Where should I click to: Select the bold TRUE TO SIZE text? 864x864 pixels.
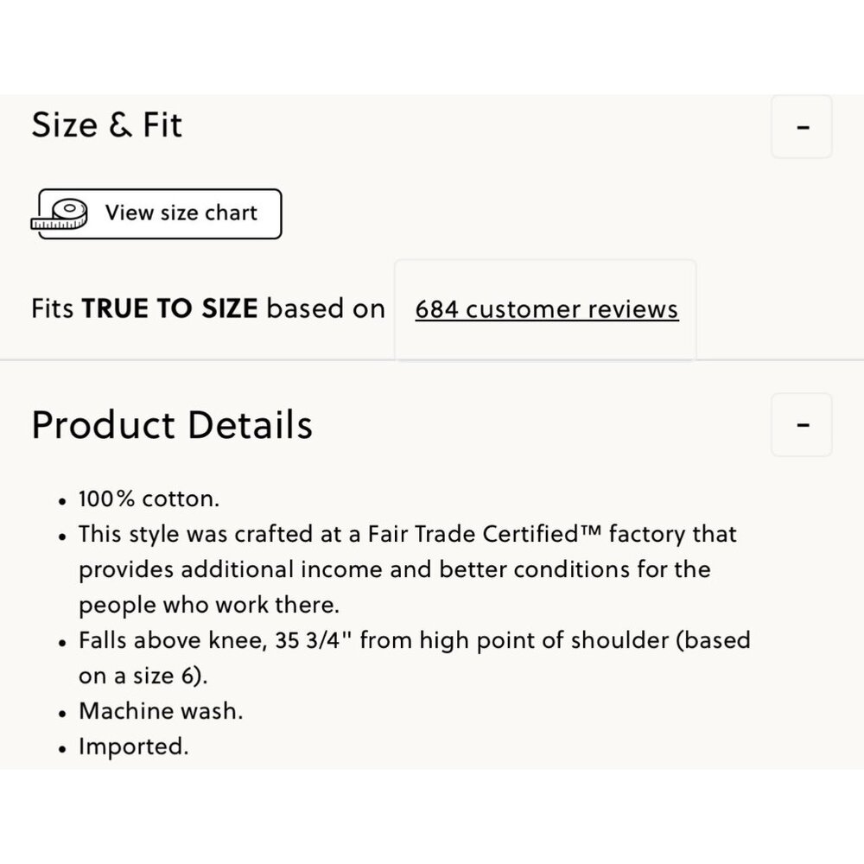[169, 309]
